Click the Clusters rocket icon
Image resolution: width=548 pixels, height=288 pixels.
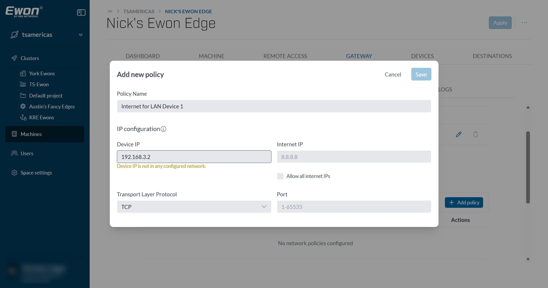tap(14, 58)
